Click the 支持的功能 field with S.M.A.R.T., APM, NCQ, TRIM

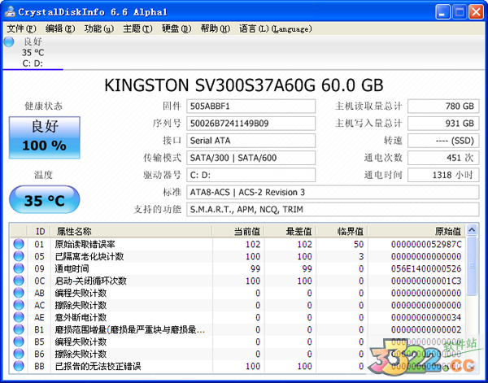(333, 210)
